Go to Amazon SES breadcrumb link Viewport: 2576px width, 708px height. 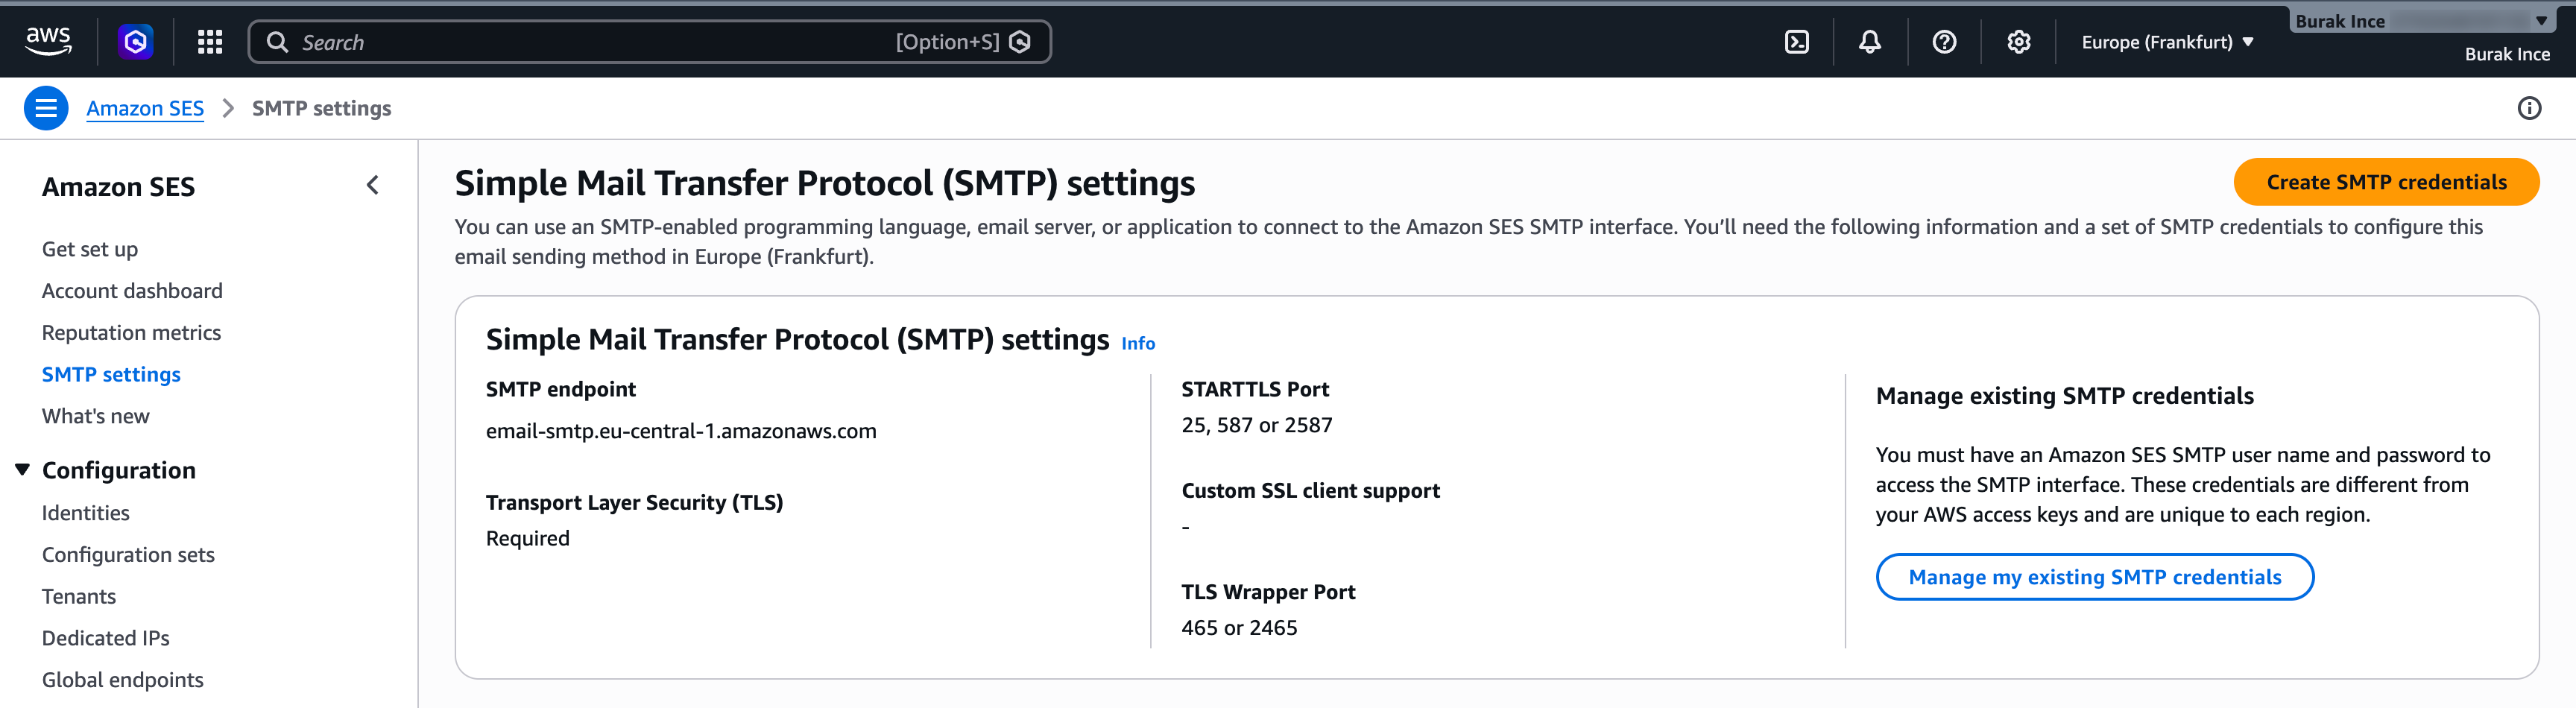[145, 108]
